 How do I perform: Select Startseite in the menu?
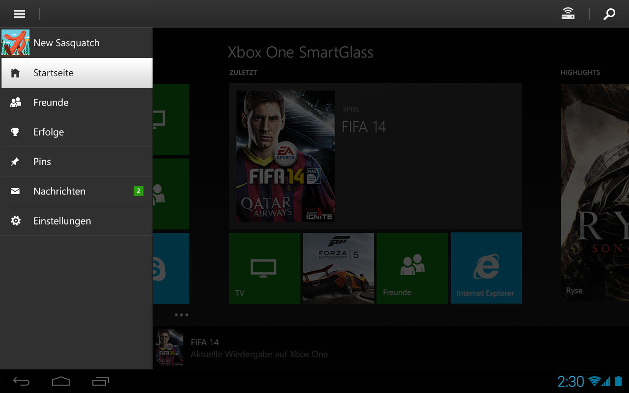pyautogui.click(x=77, y=73)
